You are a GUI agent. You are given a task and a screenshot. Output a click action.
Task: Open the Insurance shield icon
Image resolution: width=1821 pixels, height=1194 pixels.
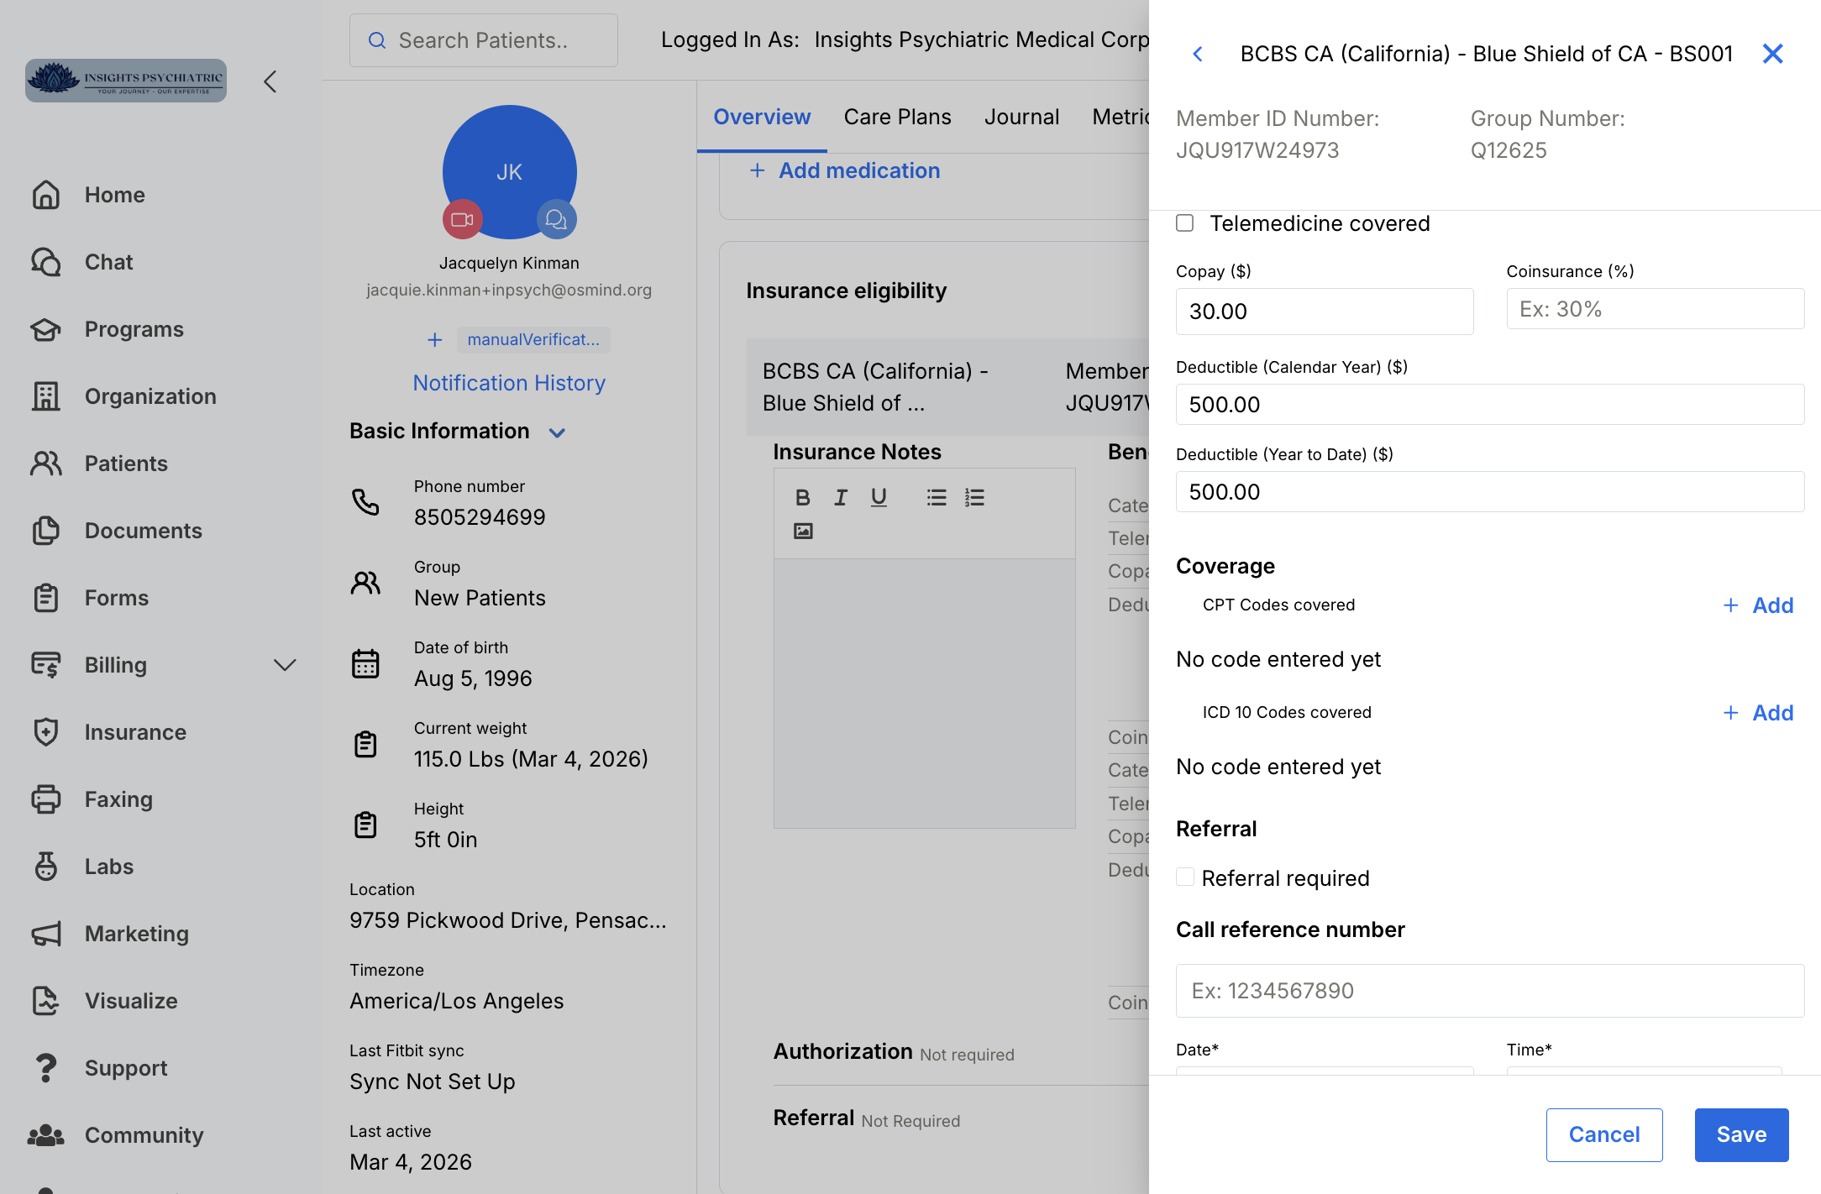[x=46, y=732]
